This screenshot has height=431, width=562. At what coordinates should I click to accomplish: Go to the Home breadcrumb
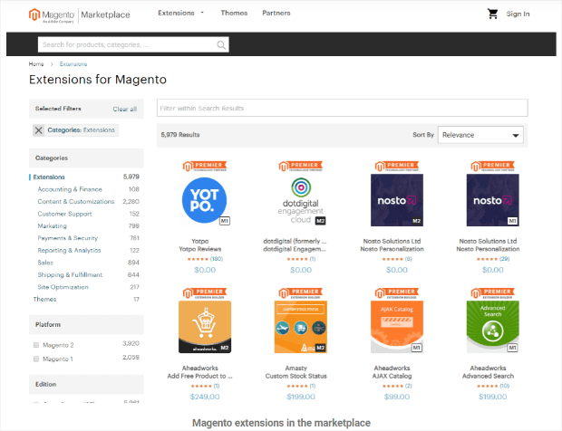[36, 64]
